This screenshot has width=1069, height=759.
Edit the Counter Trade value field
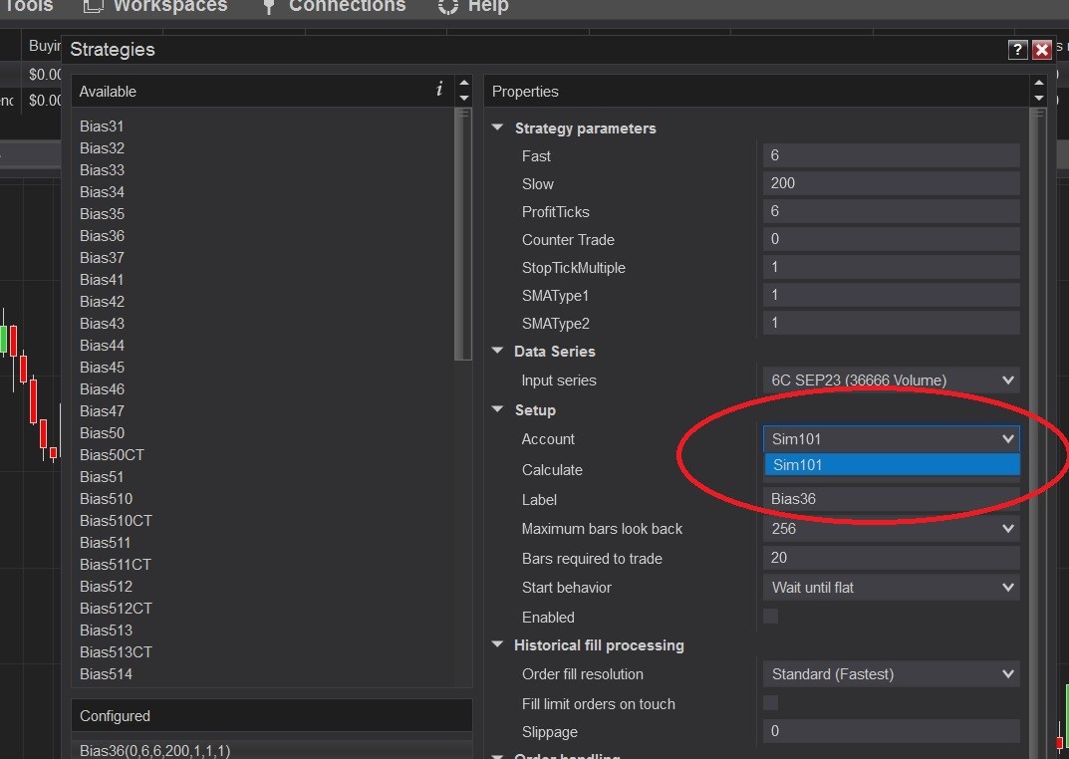coord(891,239)
